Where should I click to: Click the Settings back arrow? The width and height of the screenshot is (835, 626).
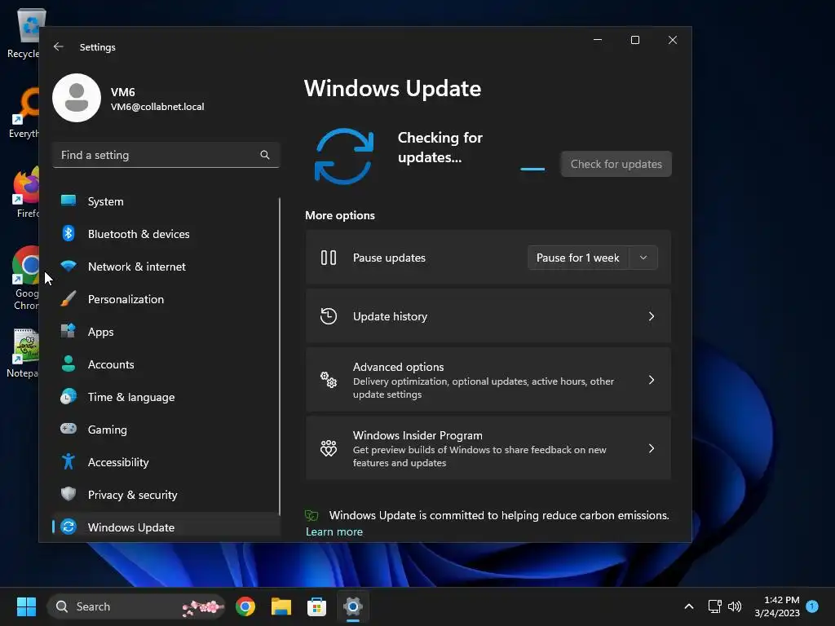pyautogui.click(x=59, y=46)
